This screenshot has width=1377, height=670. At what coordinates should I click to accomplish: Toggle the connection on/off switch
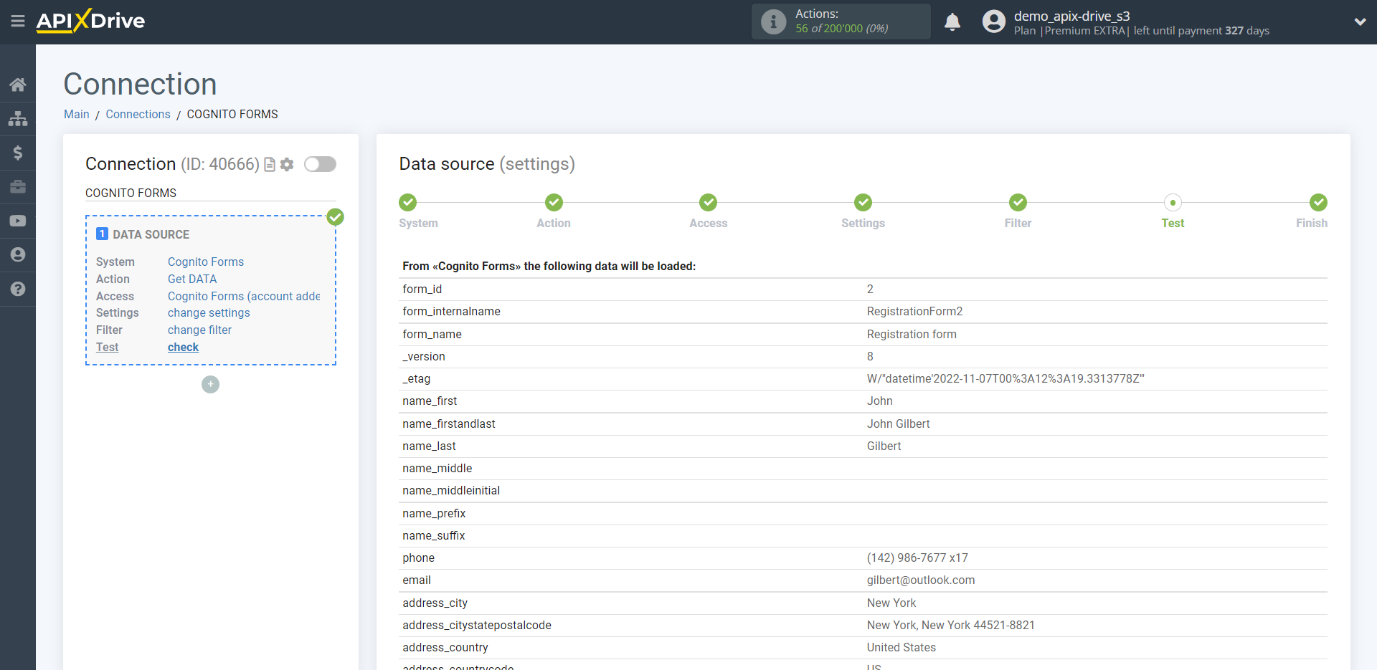(x=320, y=164)
